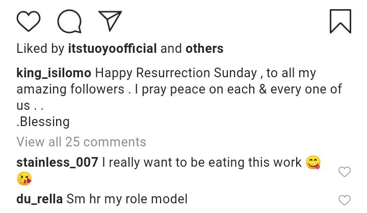This screenshot has width=367, height=213.
Task: Select the comment 'Sm hr my role model'
Action: coord(127,199)
